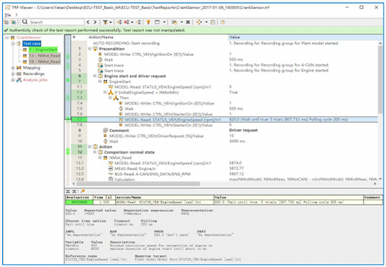Open the File menu
The height and width of the screenshot is (267, 386).
tap(7, 15)
